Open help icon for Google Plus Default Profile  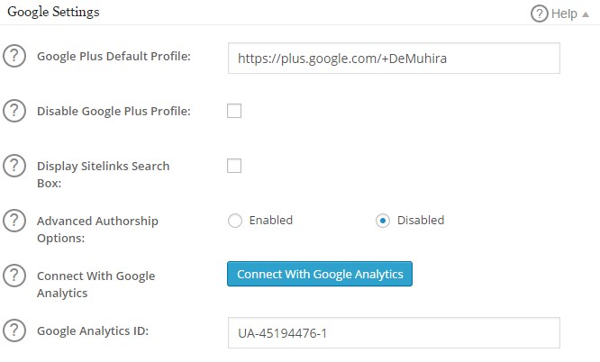(x=14, y=56)
